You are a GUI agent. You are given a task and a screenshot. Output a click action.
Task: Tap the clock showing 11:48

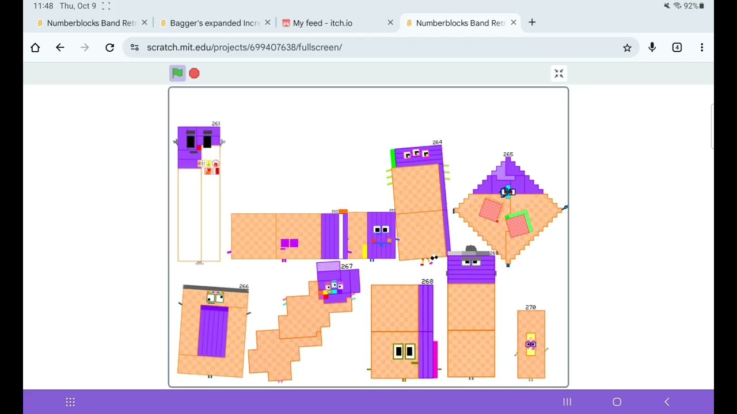[43, 6]
